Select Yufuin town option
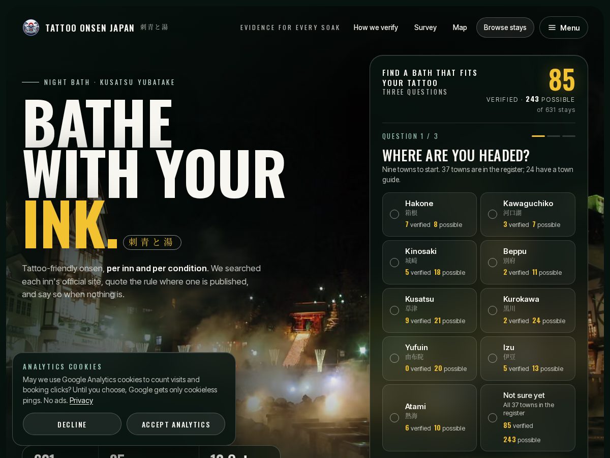 tap(430, 358)
